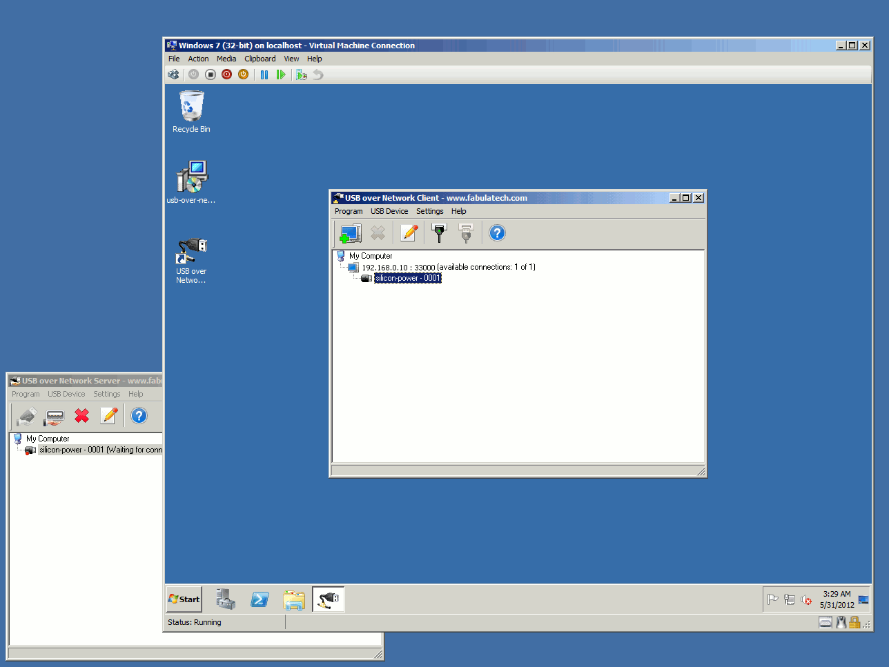
Task: Click grayed Disconnect USB device icon in Client
Action: [467, 233]
